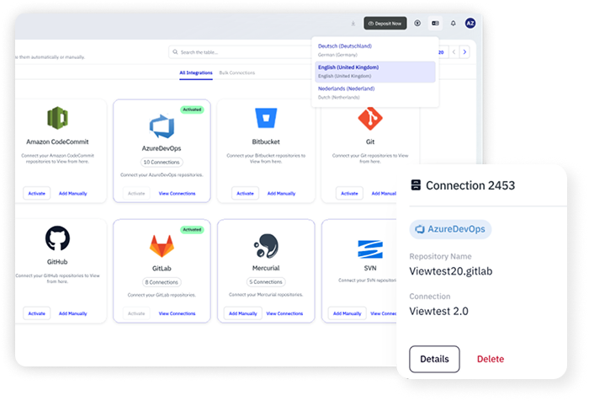Add Bitbucket manually
This screenshot has height=401, width=589.
pyautogui.click(x=281, y=194)
